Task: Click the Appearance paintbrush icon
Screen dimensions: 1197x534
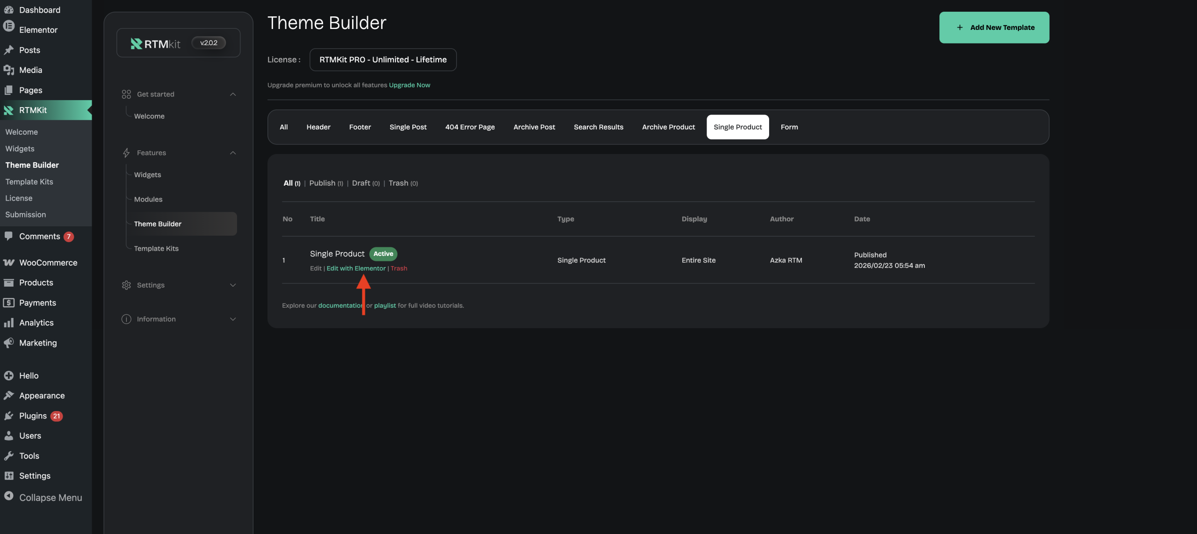Action: (x=9, y=396)
